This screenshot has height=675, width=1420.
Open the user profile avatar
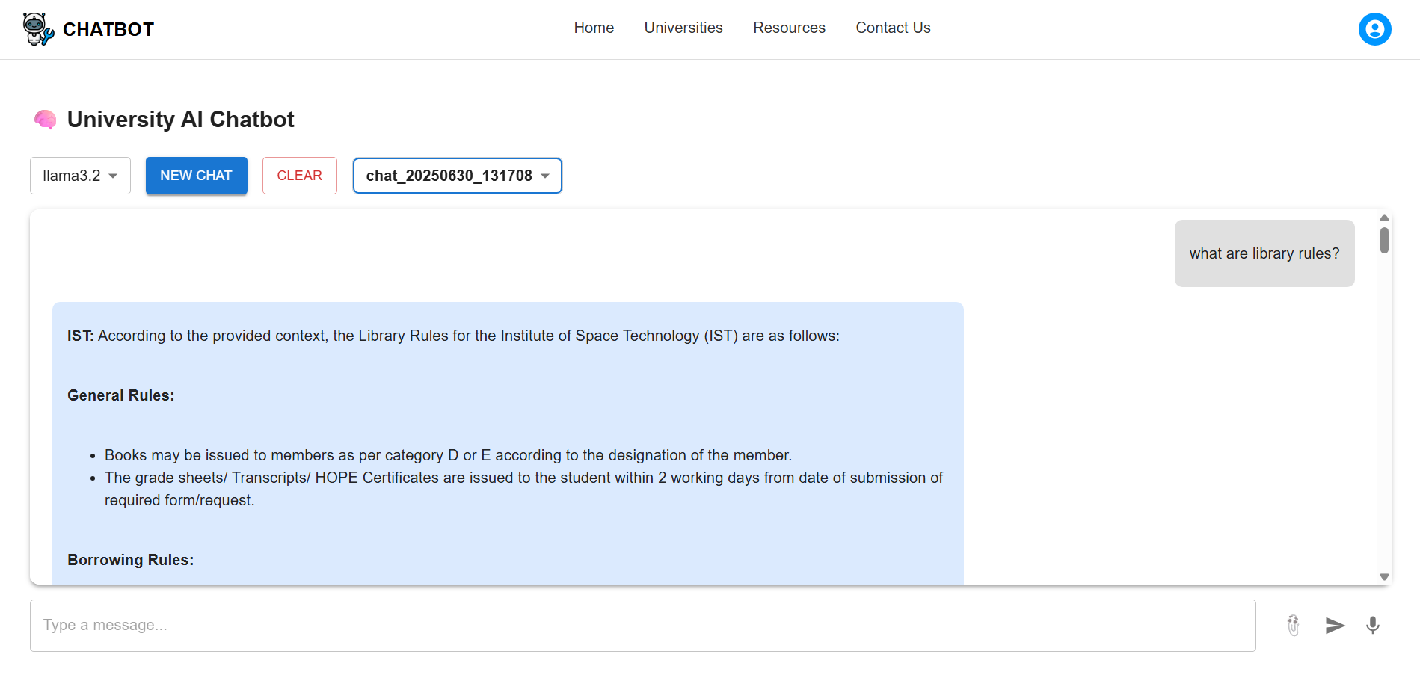1374,29
